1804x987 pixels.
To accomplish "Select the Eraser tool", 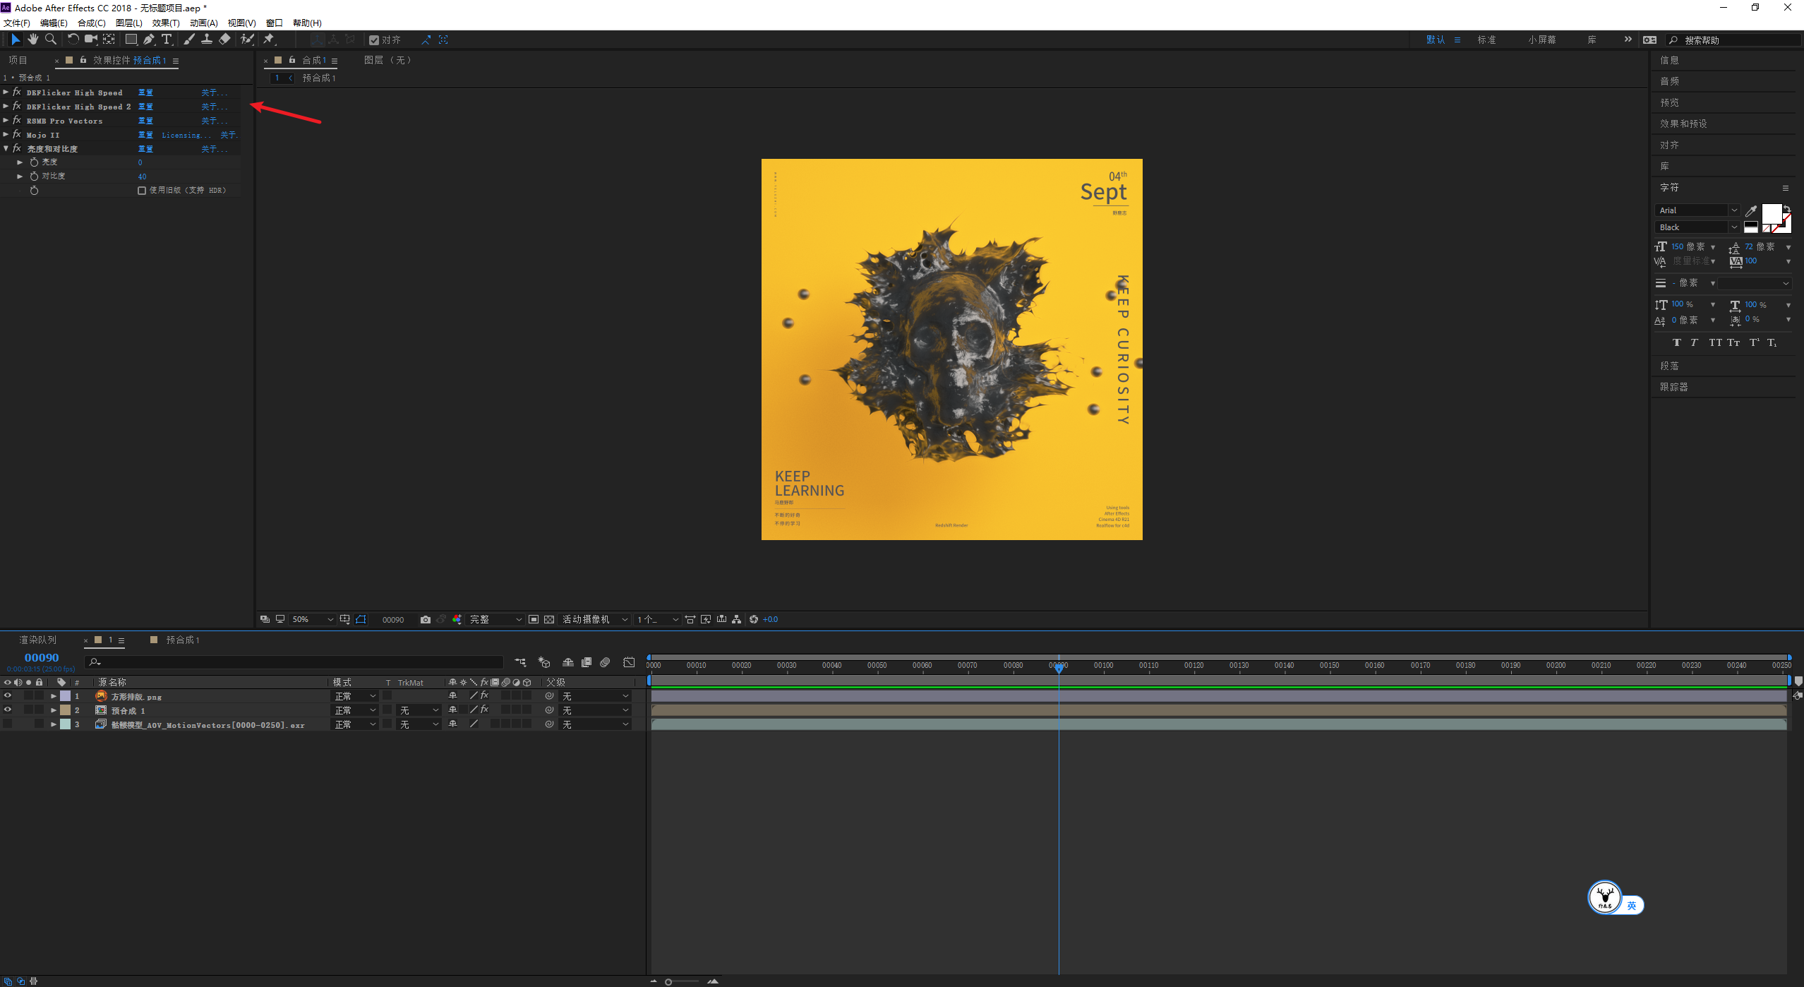I will click(x=224, y=40).
